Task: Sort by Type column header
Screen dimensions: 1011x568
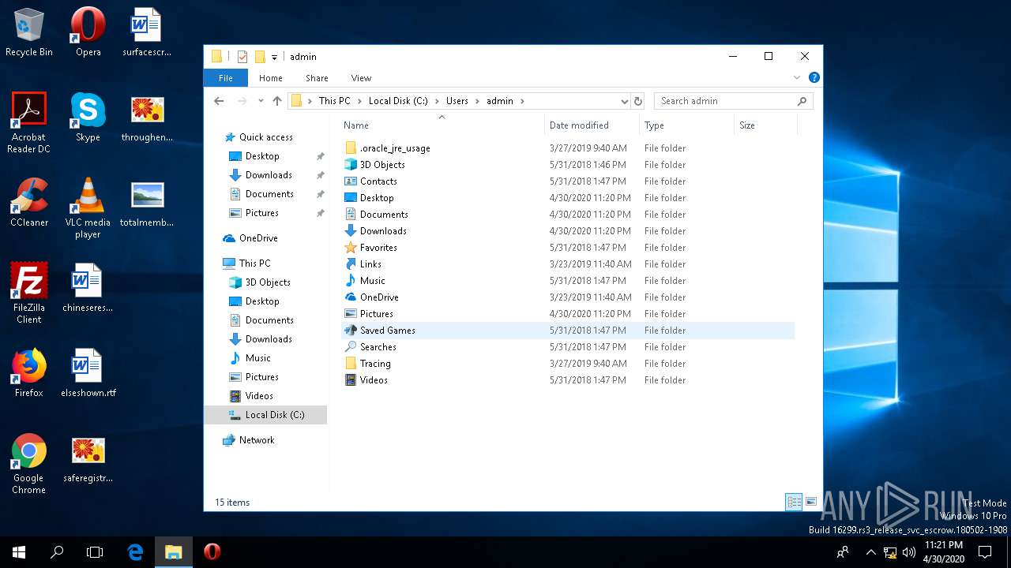Action: (x=686, y=125)
